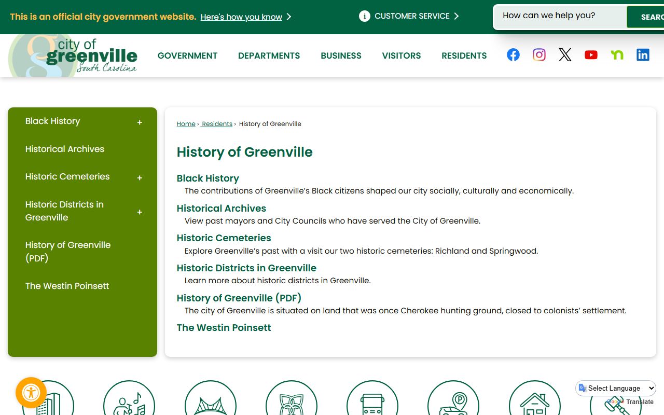Open the city's Facebook page
The image size is (664, 415).
(x=513, y=55)
